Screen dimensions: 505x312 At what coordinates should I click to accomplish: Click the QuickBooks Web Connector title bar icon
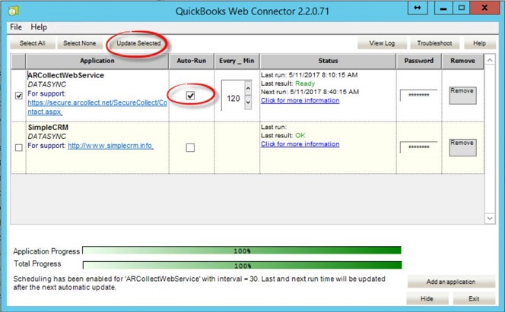point(13,11)
